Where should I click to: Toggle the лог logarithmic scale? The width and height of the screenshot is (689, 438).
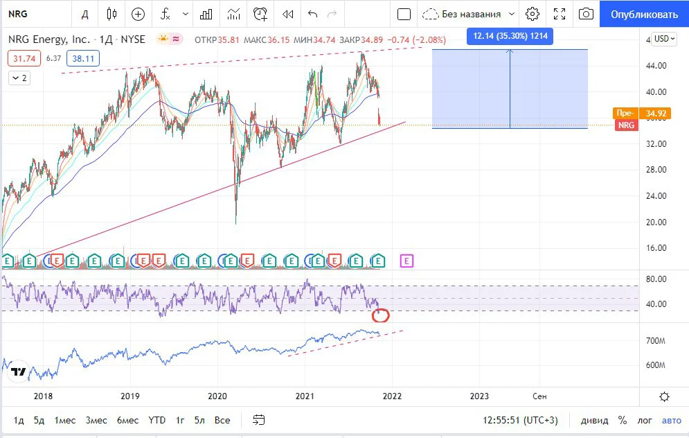pyautogui.click(x=645, y=420)
